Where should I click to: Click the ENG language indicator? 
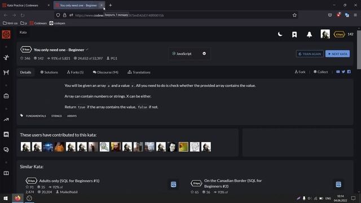tap(328, 198)
